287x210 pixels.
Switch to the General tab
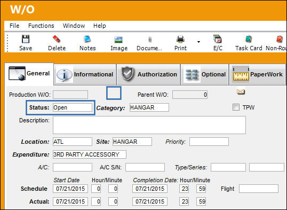[29, 74]
